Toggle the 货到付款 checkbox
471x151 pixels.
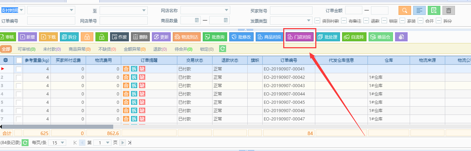(x=317, y=20)
